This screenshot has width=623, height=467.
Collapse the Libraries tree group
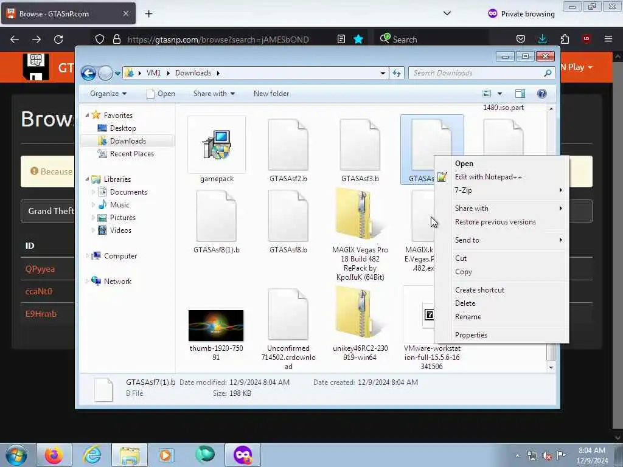point(88,179)
